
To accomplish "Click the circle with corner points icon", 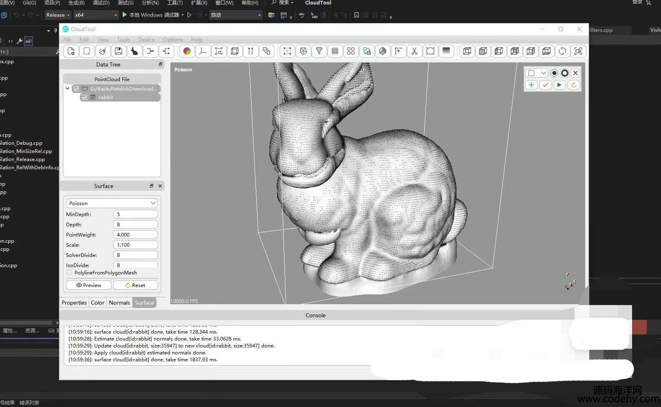I will pos(430,51).
